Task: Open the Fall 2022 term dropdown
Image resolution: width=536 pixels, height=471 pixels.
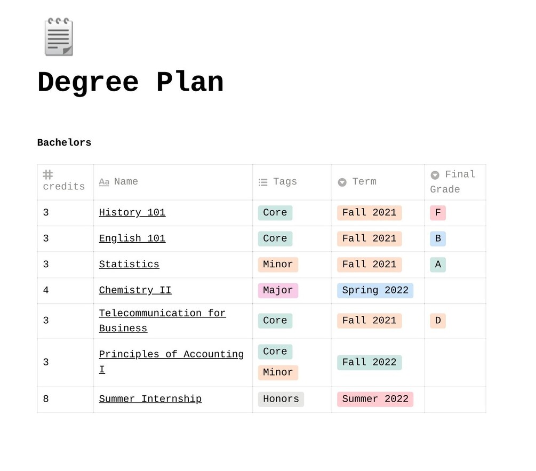Action: point(369,362)
